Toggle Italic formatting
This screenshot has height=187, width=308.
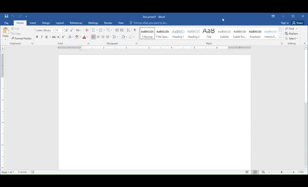point(42,37)
